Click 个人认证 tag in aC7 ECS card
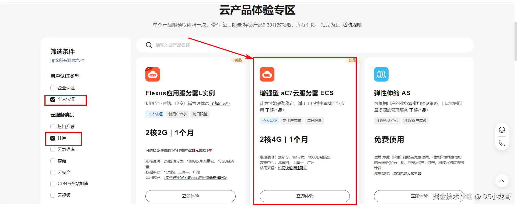This screenshot has width=517, height=206. 270,121
